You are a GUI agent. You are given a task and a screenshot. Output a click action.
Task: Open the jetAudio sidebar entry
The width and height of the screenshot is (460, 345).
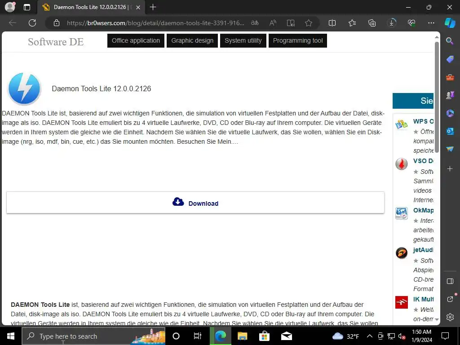(423, 250)
